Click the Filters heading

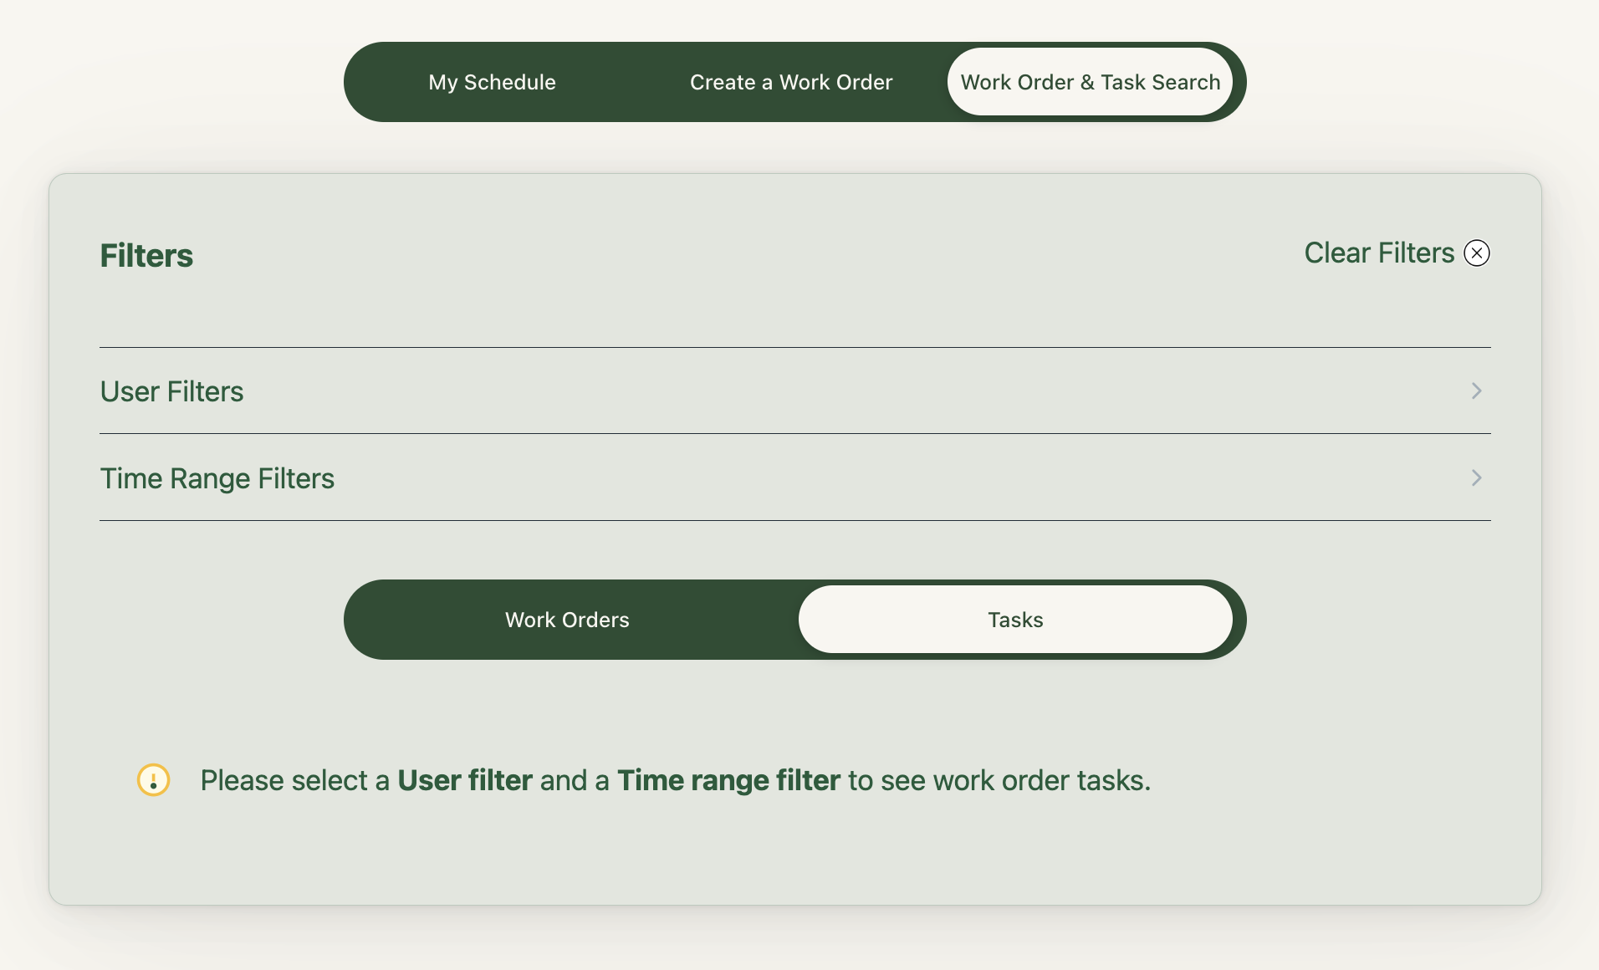pyautogui.click(x=146, y=255)
